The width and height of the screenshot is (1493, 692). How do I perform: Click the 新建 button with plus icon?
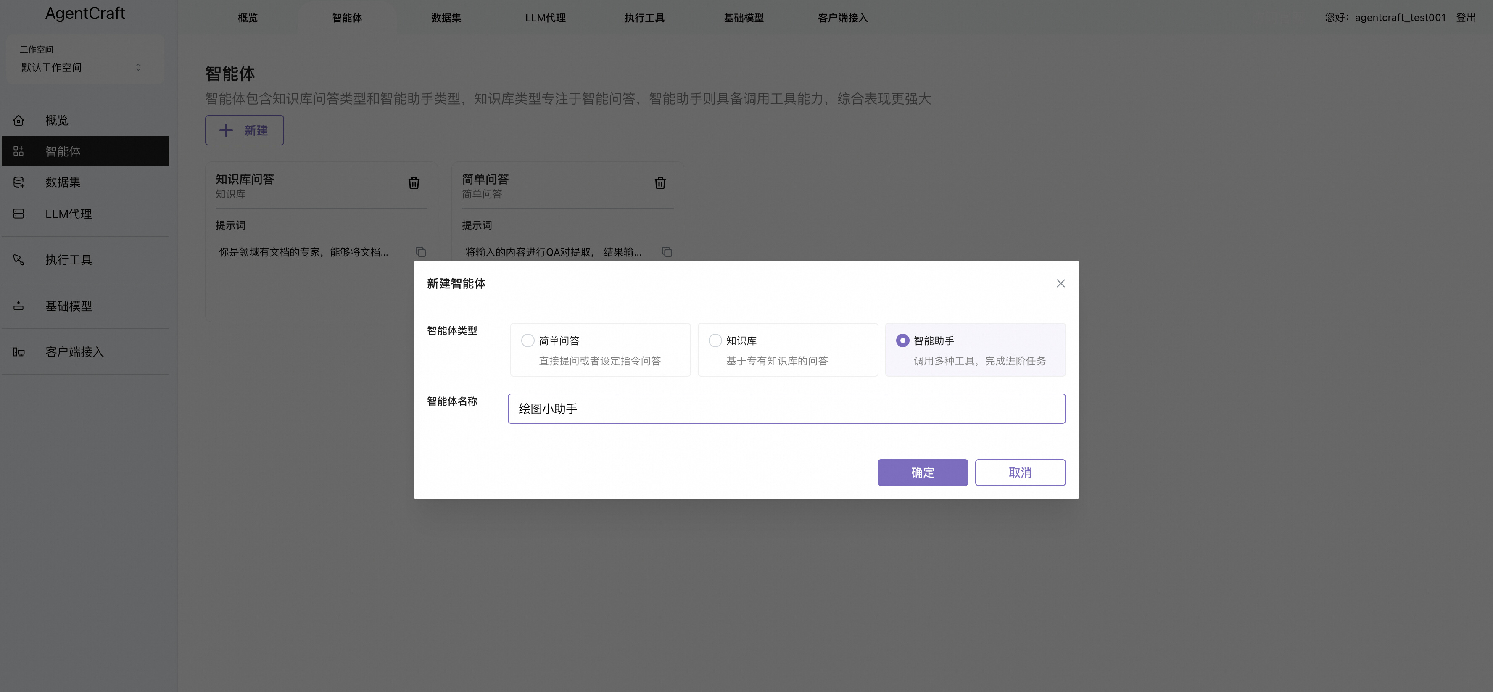[x=244, y=130]
